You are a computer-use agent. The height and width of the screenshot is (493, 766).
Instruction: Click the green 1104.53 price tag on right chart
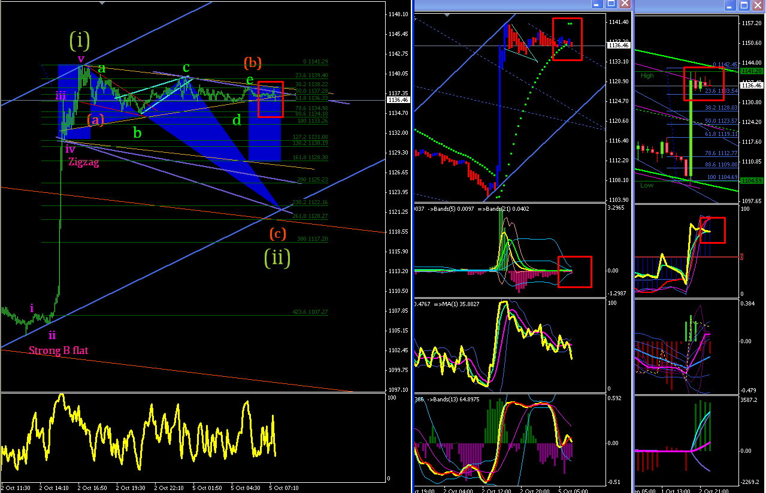point(751,181)
